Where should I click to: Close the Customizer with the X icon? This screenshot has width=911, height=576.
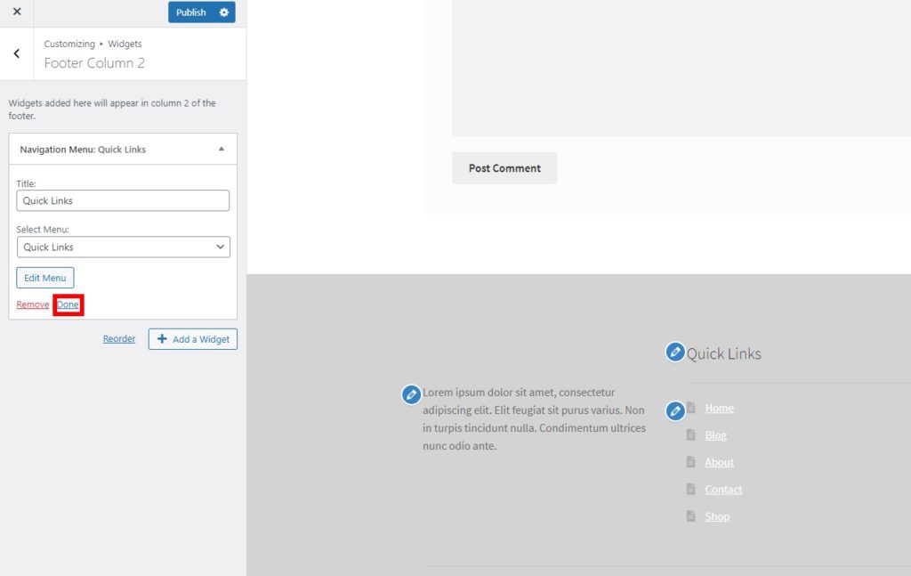pyautogui.click(x=17, y=12)
